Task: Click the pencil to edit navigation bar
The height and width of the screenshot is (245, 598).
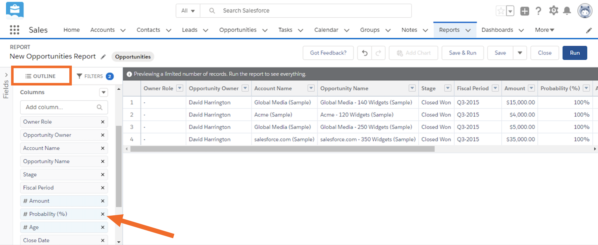Action: 589,30
